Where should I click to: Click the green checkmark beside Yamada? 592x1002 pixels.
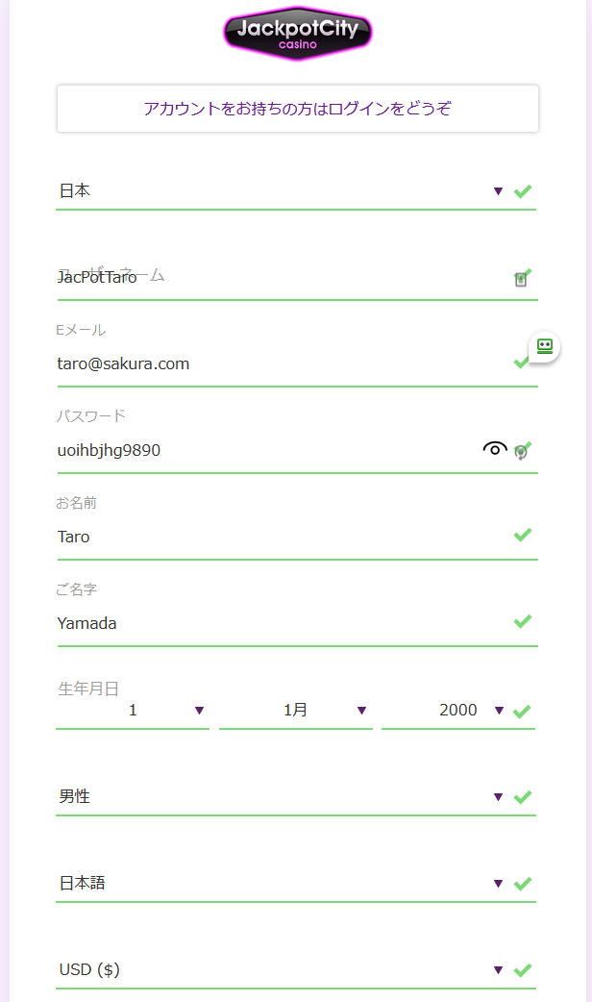click(523, 621)
